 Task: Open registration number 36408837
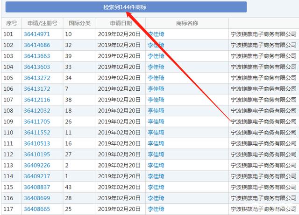click(x=37, y=187)
